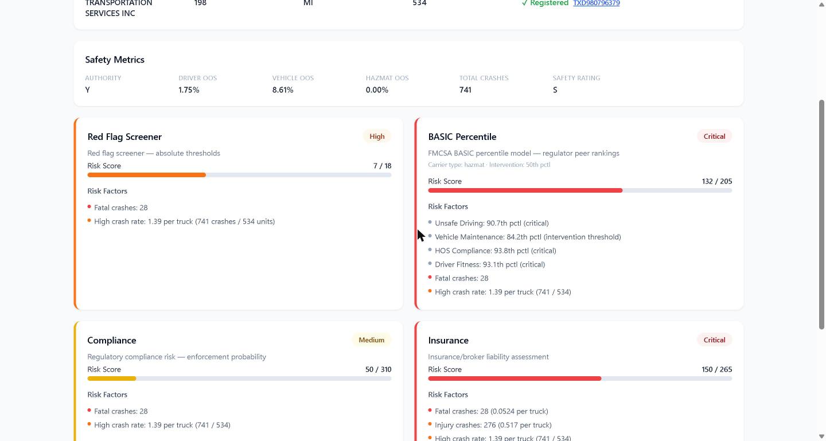Click the Medium badge on Compliance card
Viewport: 826px width, 441px height.
click(x=371, y=340)
